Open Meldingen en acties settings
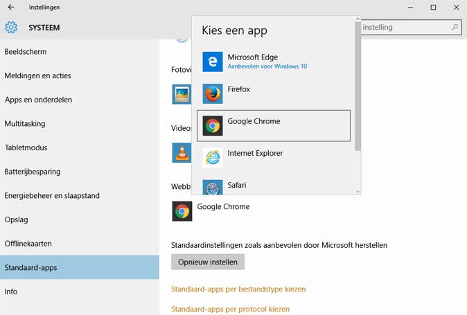Viewport: 467px width, 315px height. point(38,75)
